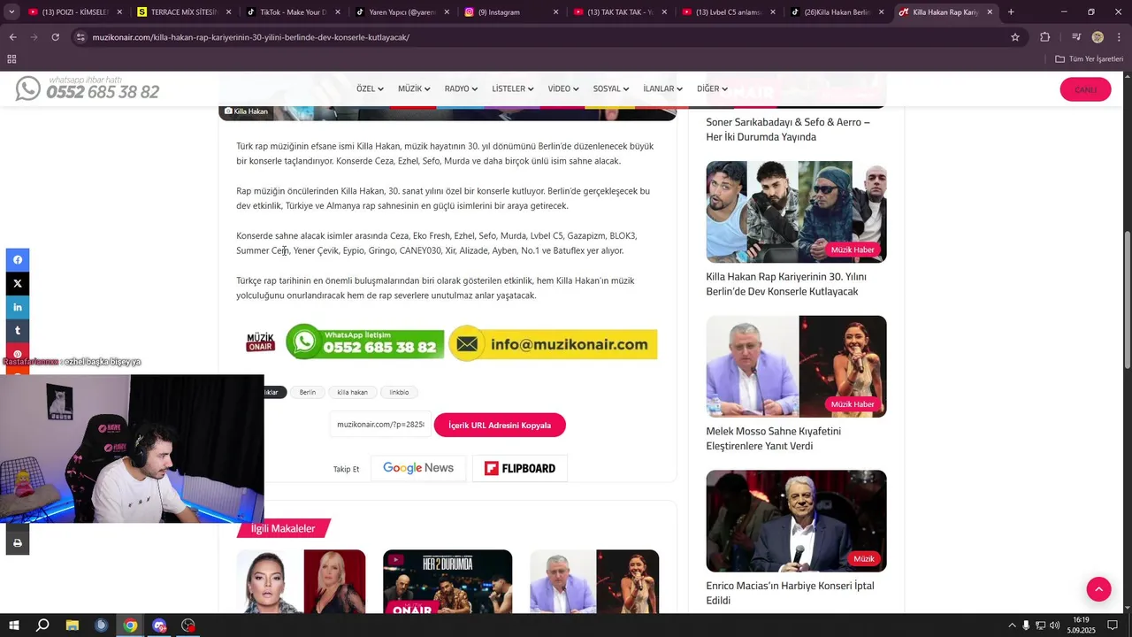Print the article using the printer icon
Image resolution: width=1132 pixels, height=637 pixels.
(17, 543)
